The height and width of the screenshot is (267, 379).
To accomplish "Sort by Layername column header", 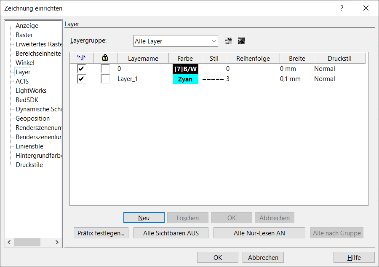I will 143,58.
